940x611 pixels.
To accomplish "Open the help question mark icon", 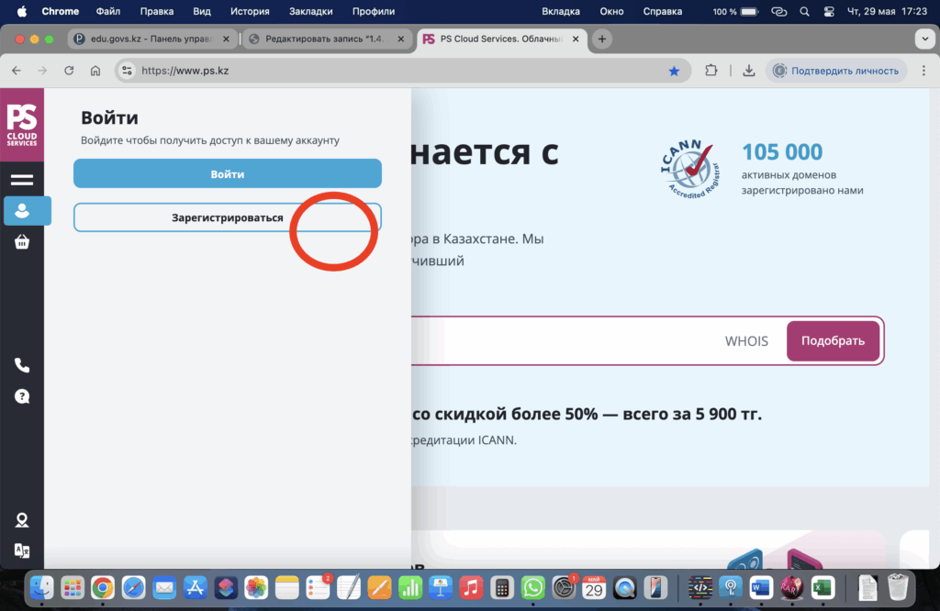I will 22,396.
